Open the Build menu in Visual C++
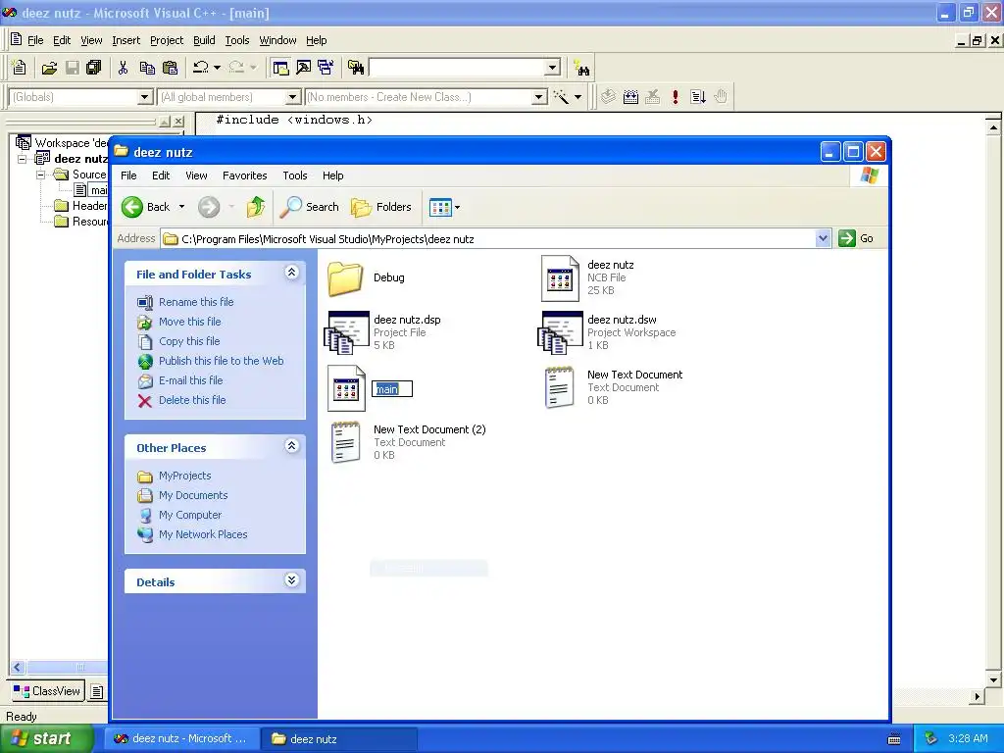This screenshot has height=753, width=1004. tap(204, 40)
